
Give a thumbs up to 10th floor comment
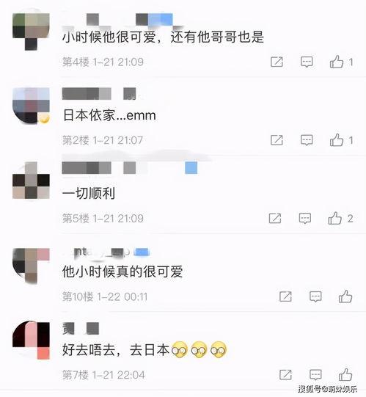pos(345,296)
